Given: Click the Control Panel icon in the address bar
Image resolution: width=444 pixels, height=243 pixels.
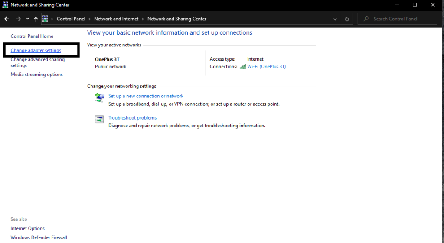Looking at the screenshot, I should 45,19.
